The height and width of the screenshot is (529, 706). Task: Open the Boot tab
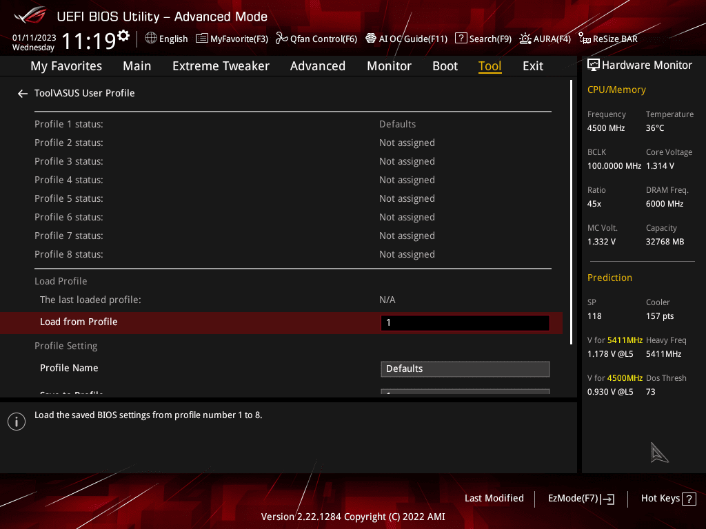(445, 66)
